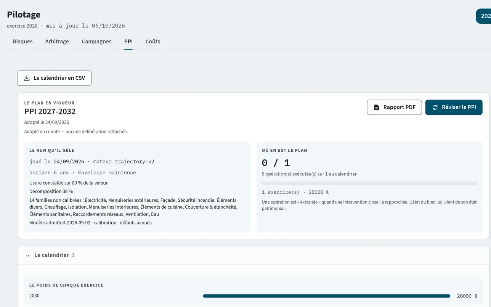Switch to the Arbitrage tab

[57, 42]
